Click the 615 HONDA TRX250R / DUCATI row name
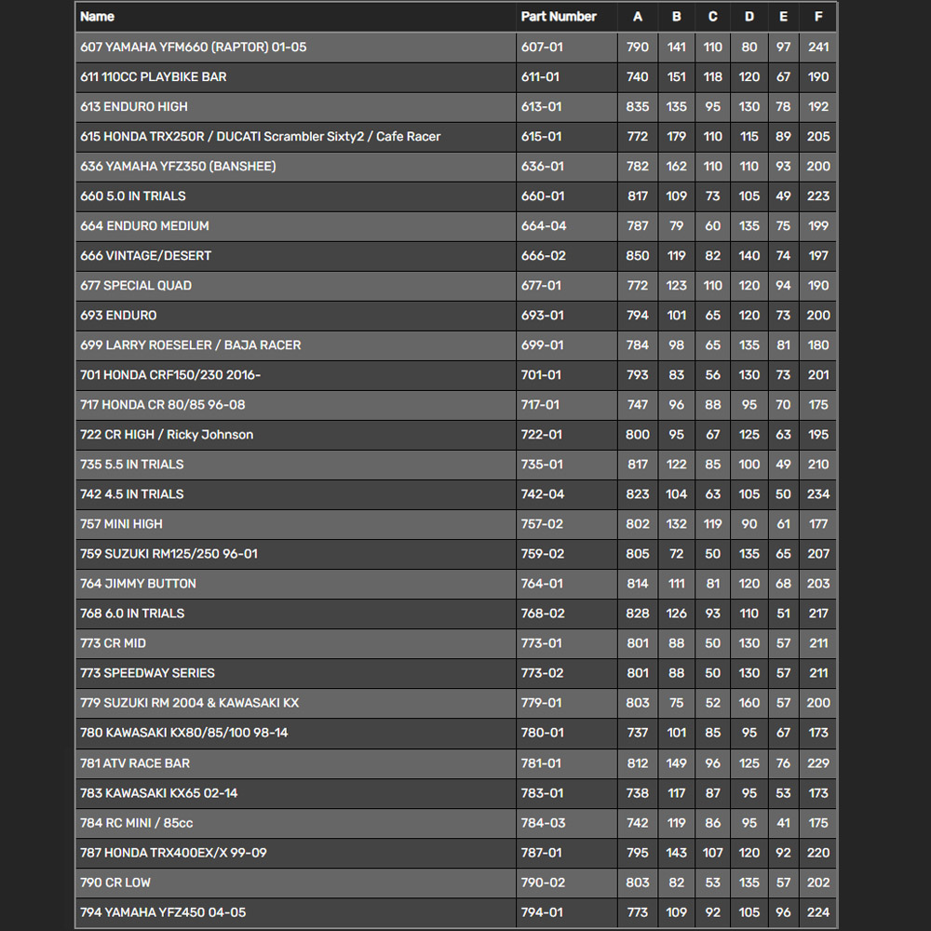The height and width of the screenshot is (931, 931). [261, 136]
